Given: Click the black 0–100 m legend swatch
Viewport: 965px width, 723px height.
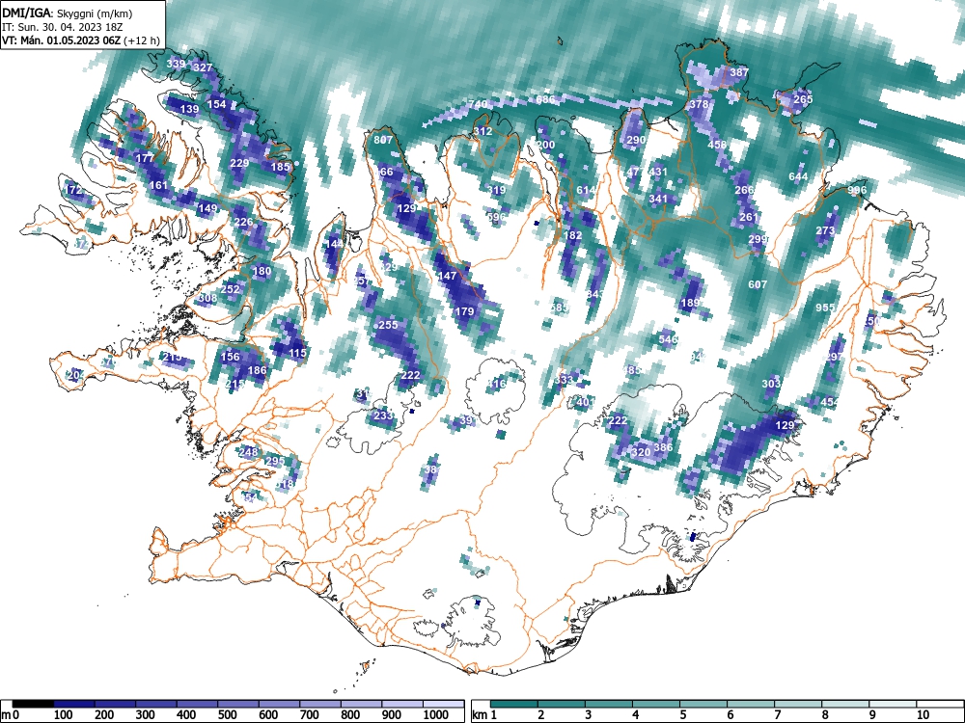Looking at the screenshot, I should pyautogui.click(x=33, y=704).
